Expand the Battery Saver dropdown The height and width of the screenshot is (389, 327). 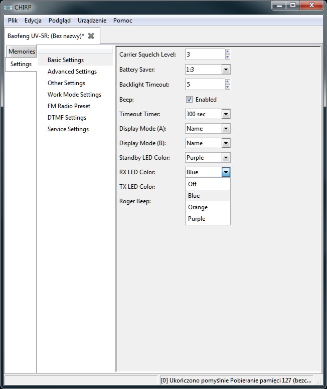(x=226, y=70)
